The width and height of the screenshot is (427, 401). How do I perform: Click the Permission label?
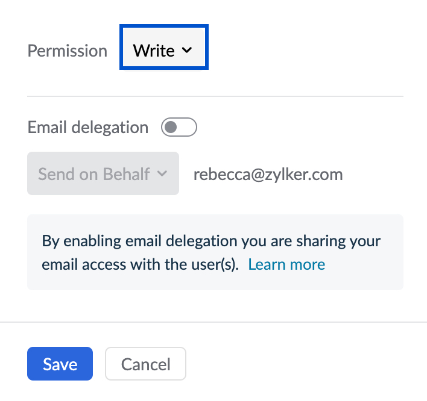click(x=68, y=51)
